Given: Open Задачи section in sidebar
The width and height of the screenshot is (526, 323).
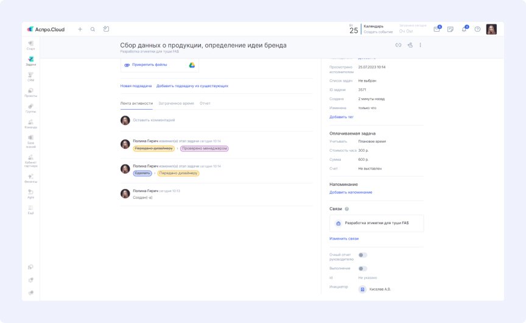Looking at the screenshot, I should [30, 61].
